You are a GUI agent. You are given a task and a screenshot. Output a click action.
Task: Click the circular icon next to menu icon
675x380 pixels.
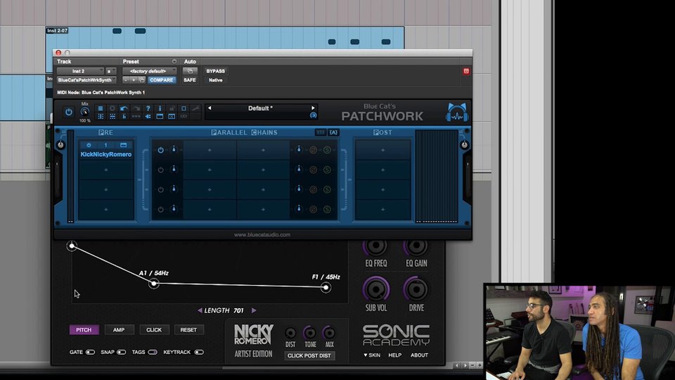click(x=112, y=108)
